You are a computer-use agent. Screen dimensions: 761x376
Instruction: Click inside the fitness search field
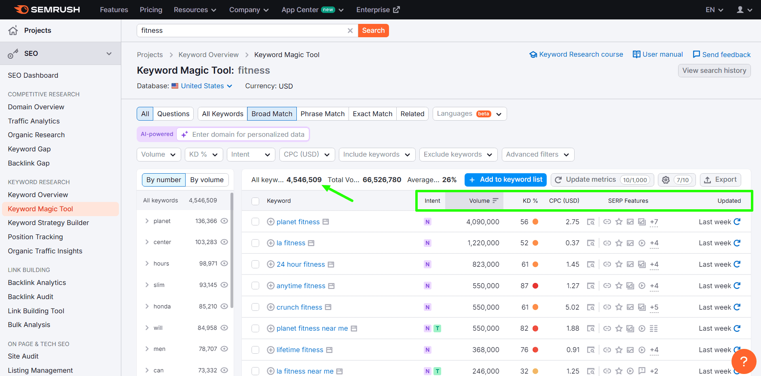pos(243,30)
